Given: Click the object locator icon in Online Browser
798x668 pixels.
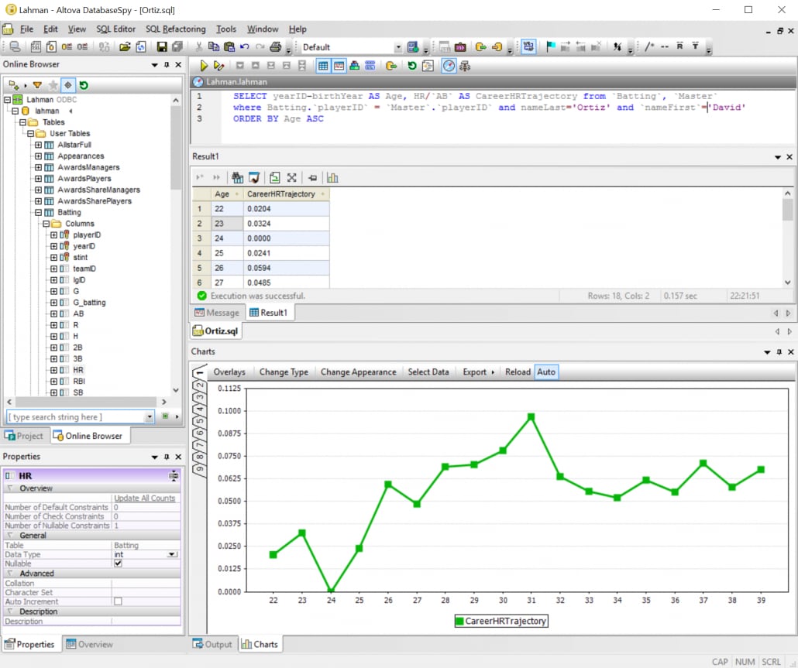Looking at the screenshot, I should click(67, 85).
